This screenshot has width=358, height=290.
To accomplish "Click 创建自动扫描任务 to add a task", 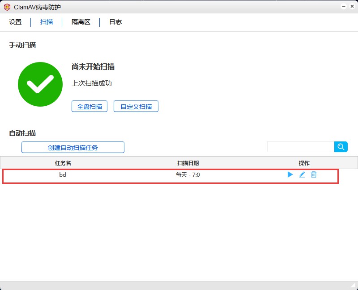I will 73,148.
